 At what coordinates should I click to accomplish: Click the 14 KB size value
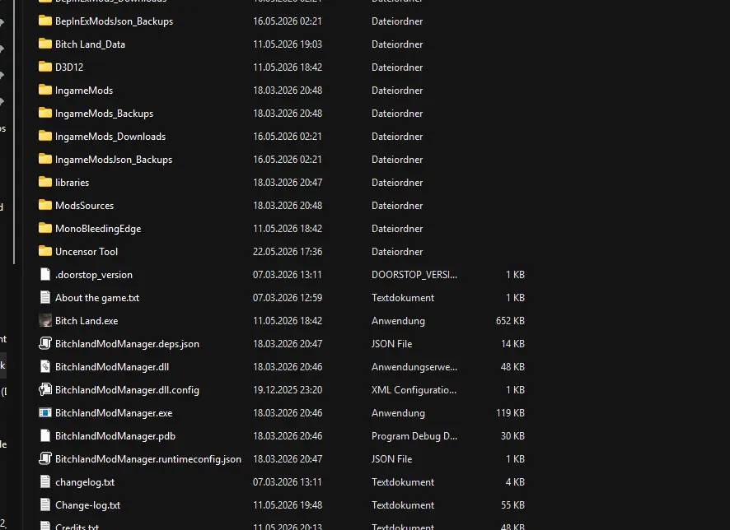coord(512,343)
